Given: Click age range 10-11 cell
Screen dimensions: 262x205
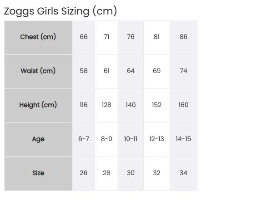Looking at the screenshot, I should pos(131,140).
